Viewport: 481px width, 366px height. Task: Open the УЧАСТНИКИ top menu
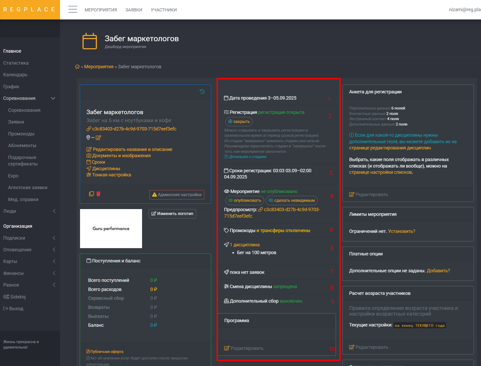point(164,10)
